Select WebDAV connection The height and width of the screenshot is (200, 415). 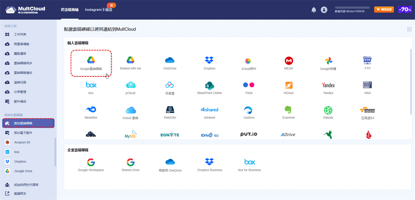pyautogui.click(x=170, y=113)
